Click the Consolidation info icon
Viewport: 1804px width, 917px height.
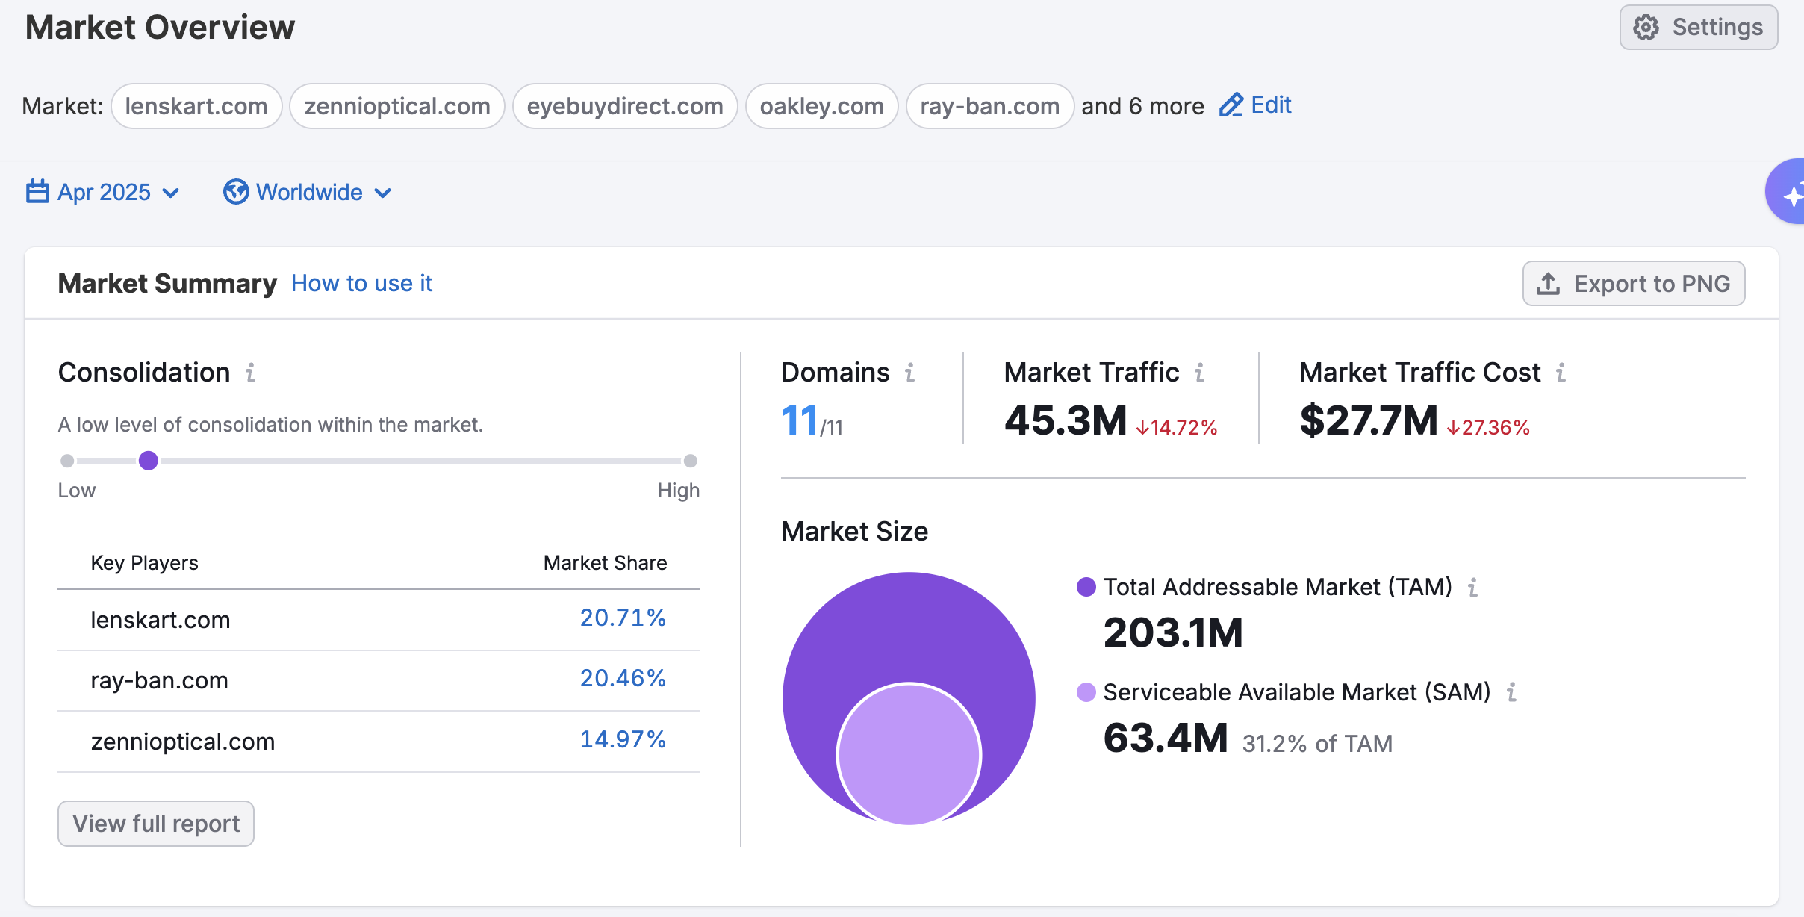click(x=251, y=372)
